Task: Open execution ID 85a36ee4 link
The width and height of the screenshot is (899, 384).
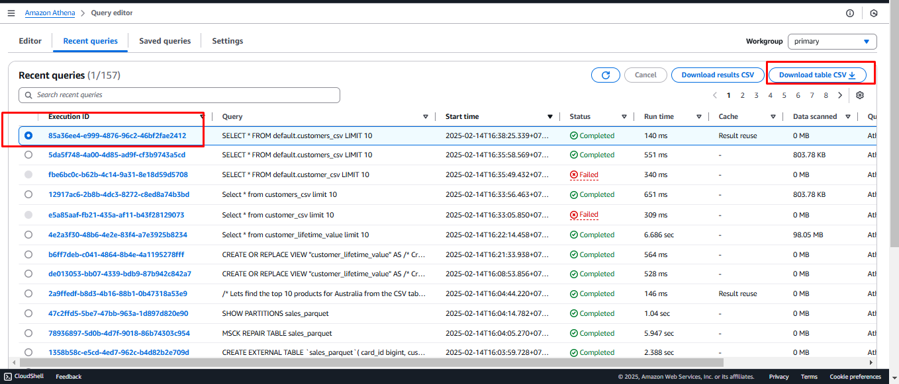Action: pos(117,135)
